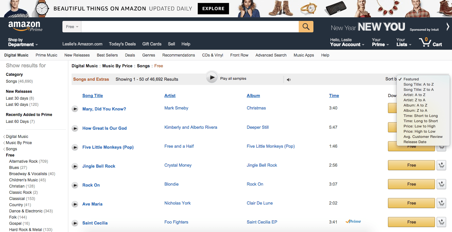Go to Amazon Prime home logo
Screen dimensions: 452x232
point(25,26)
